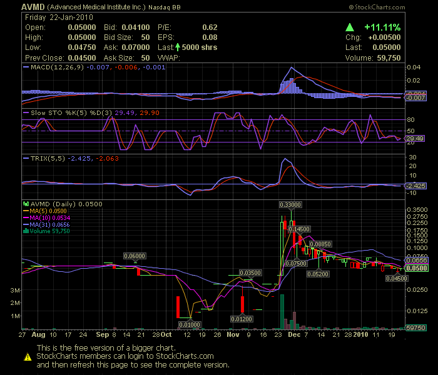Click the volume bars icon in legend

[26, 231]
